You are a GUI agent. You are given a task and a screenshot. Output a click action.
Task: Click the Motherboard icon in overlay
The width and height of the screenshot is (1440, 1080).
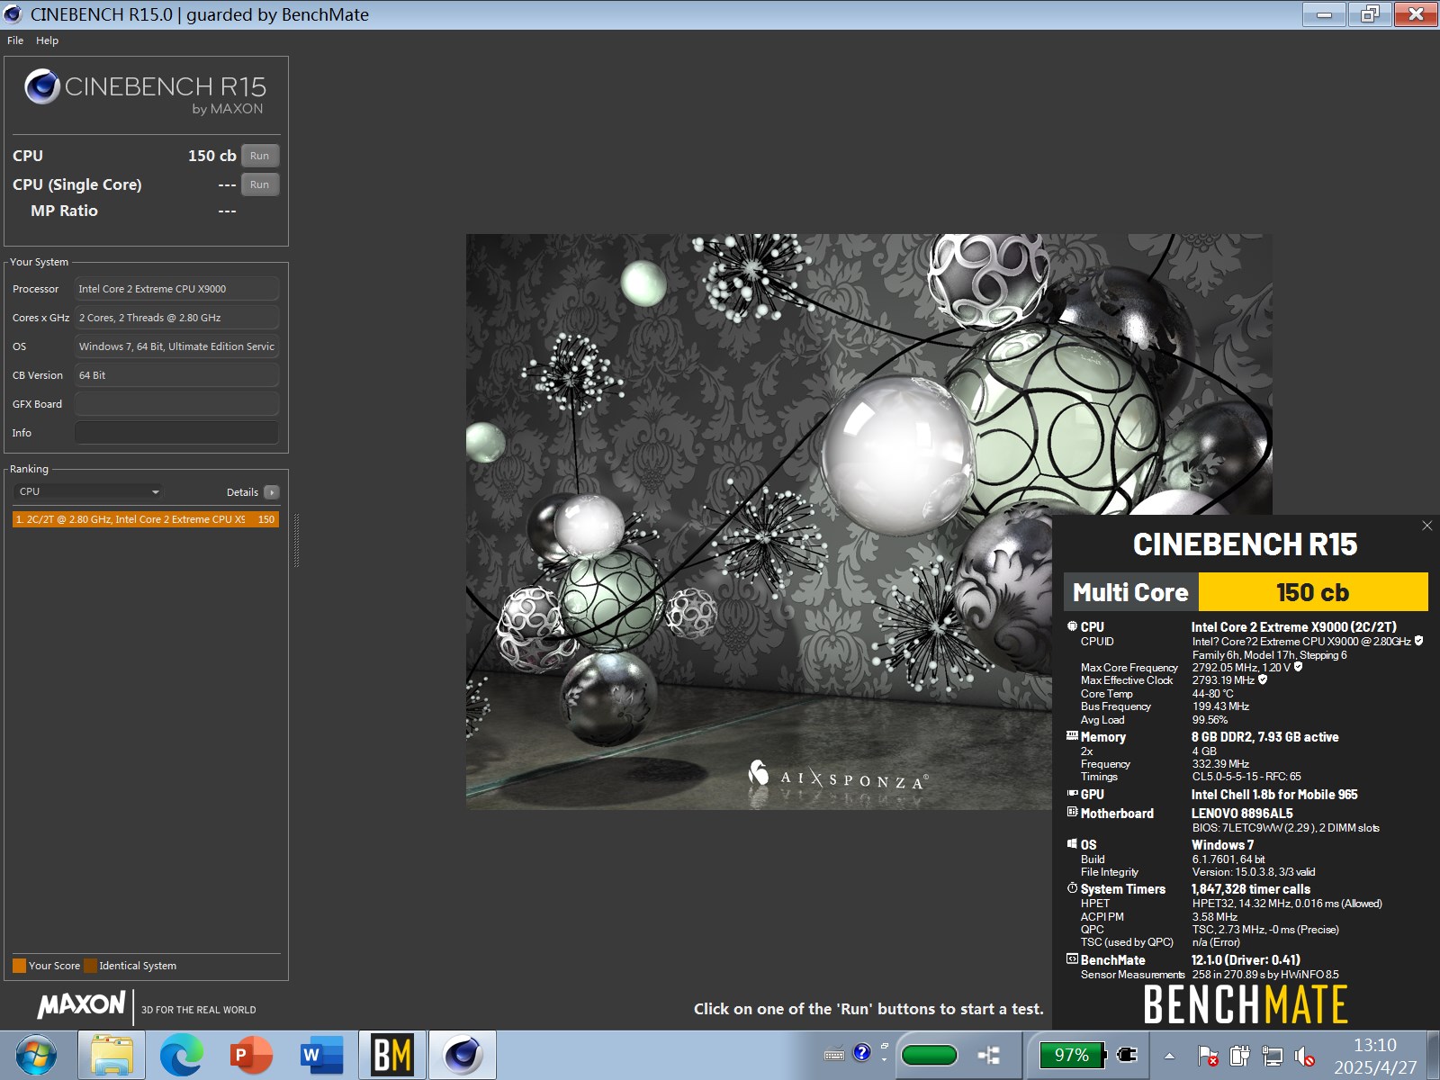[x=1072, y=812]
